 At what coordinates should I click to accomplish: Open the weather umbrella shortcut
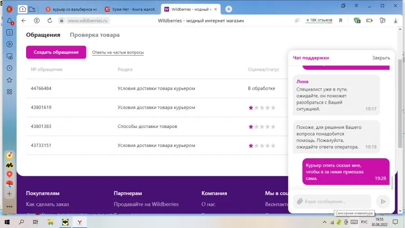[9, 184]
